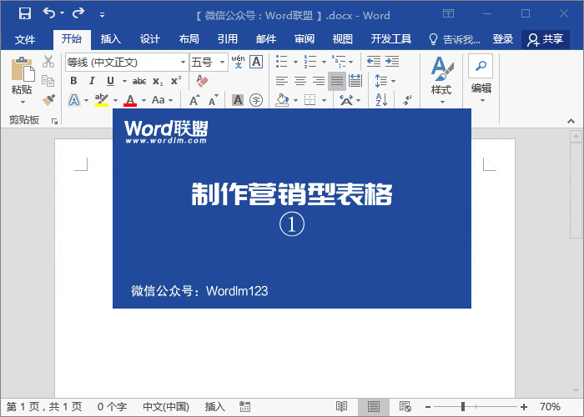Toggle character shading A icon
The width and height of the screenshot is (584, 417).
click(238, 100)
